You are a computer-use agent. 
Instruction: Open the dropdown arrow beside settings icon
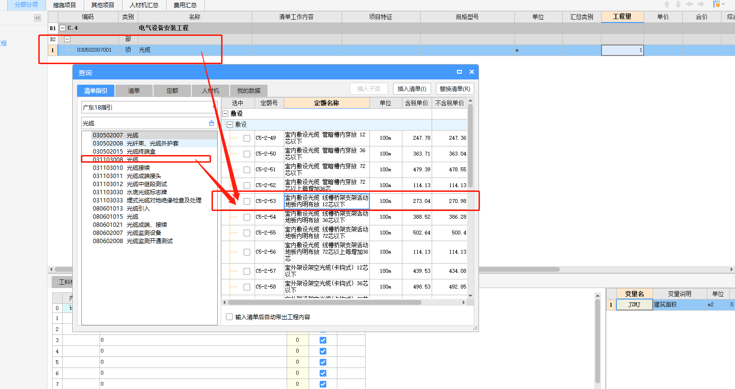(724, 5)
